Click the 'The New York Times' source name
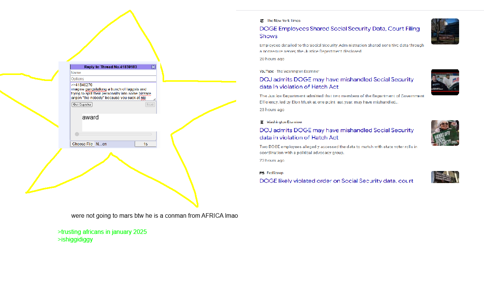 point(284,21)
